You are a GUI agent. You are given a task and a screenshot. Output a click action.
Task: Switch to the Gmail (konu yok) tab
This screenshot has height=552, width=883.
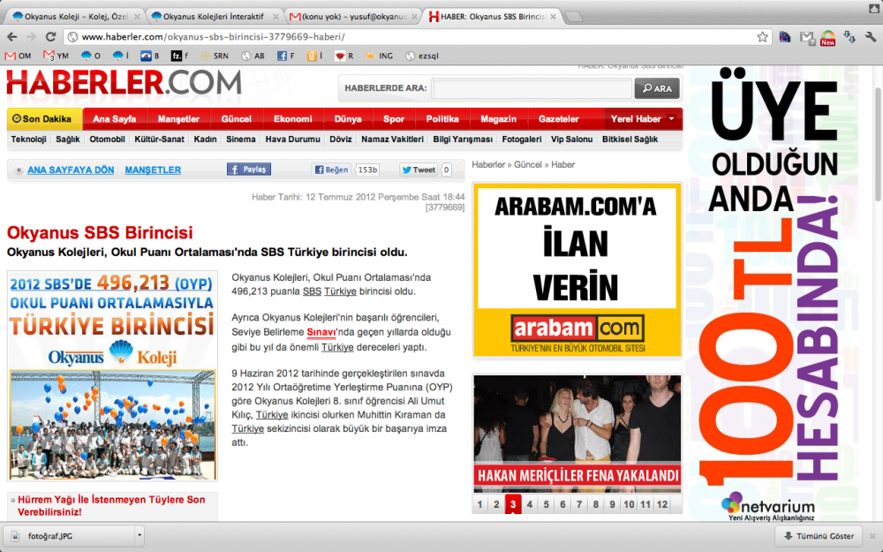pos(352,16)
